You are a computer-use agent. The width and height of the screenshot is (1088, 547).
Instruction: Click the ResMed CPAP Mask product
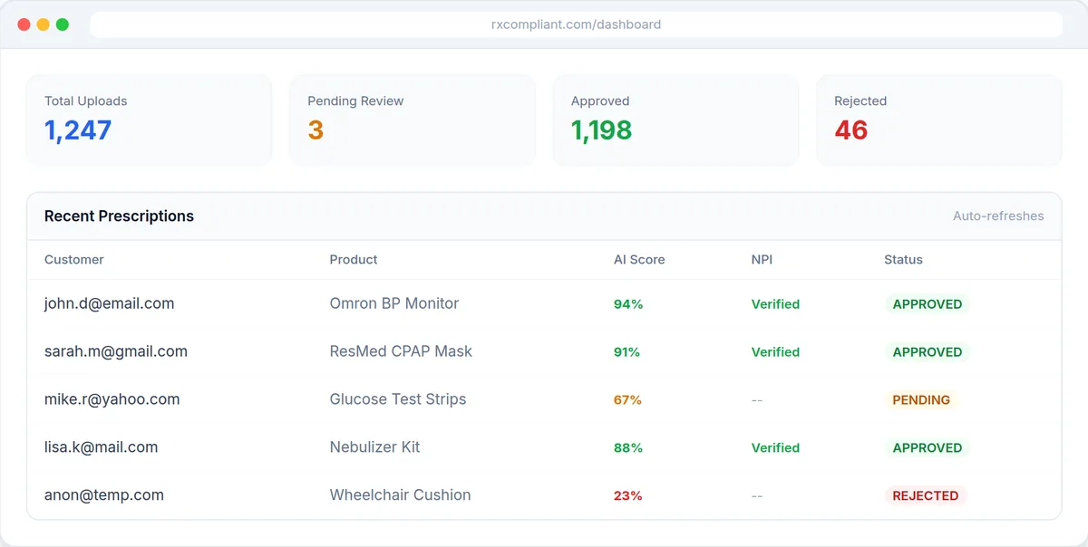[x=401, y=351]
